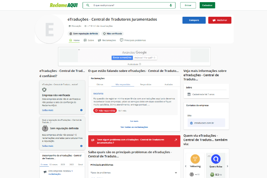Open the etraducoes.com.br site link
The height and width of the screenshot is (178, 267).
pos(206,123)
